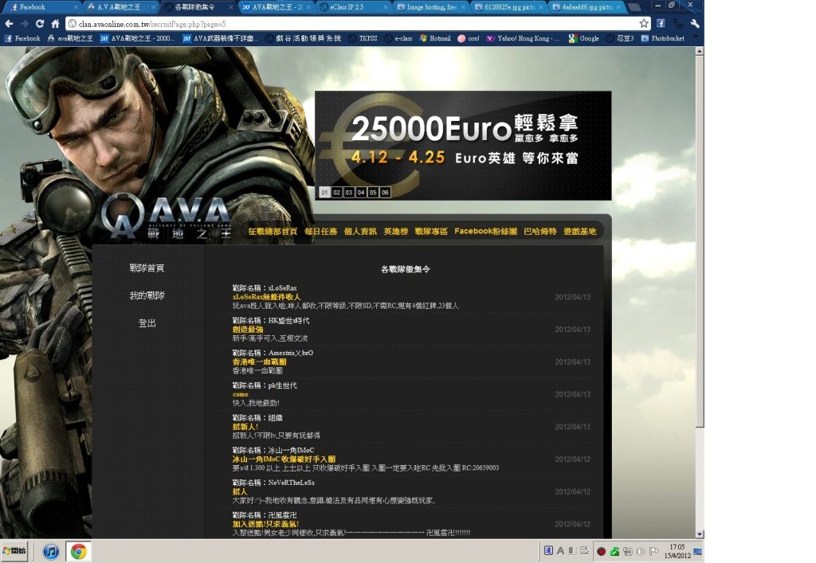Bookmark this page with the star icon
The image size is (816, 563).
pyautogui.click(x=644, y=23)
